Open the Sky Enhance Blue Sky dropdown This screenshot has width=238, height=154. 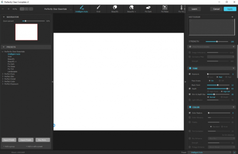coord(221,138)
